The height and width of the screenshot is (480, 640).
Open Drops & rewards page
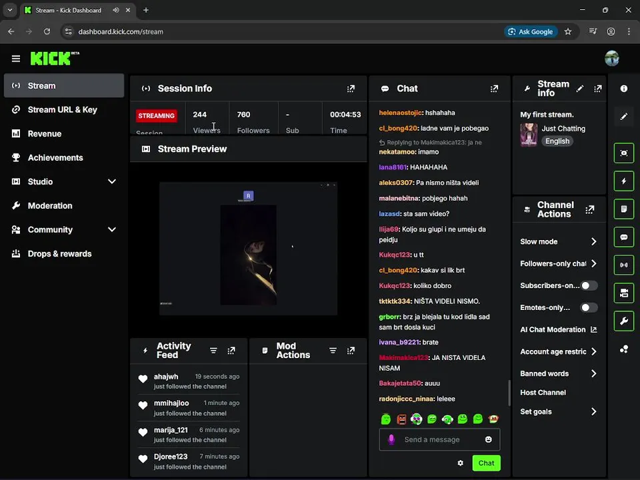64,254
